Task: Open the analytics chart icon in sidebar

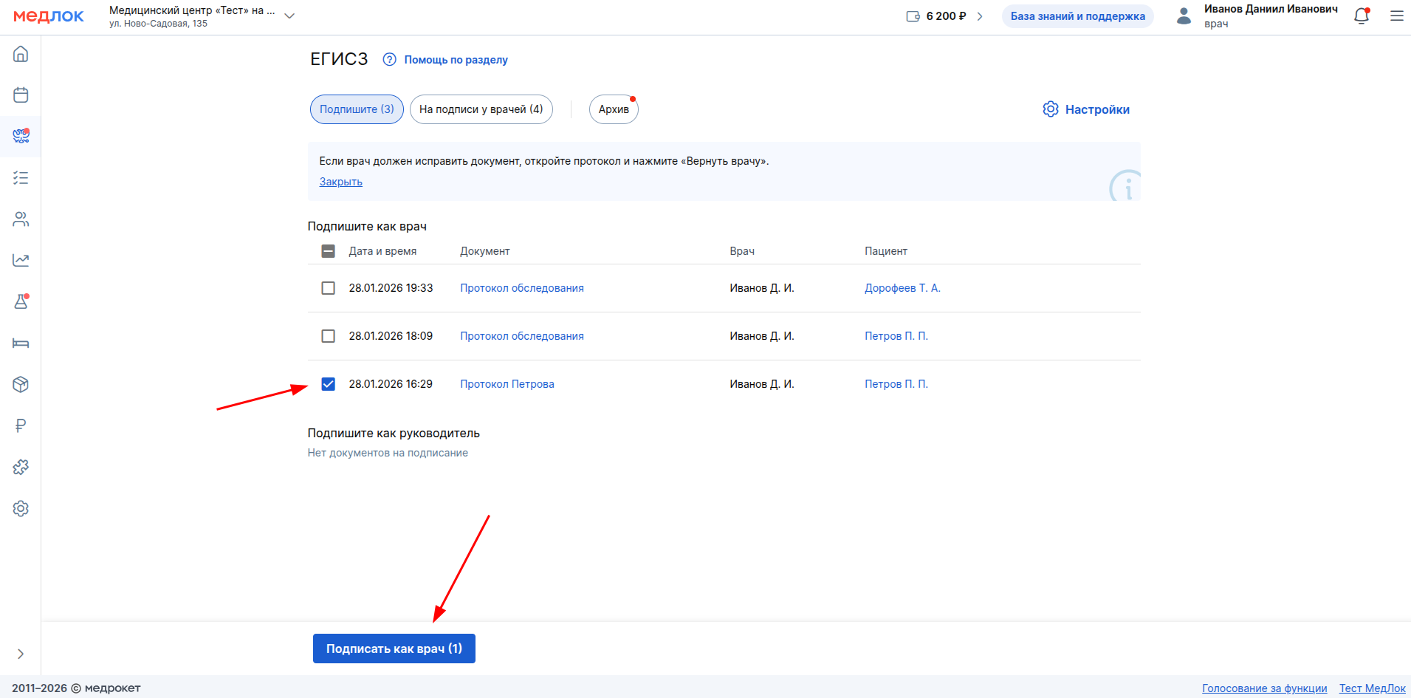Action: [21, 261]
